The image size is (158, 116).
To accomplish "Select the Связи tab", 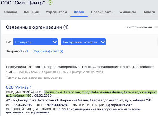I will 79,12.
